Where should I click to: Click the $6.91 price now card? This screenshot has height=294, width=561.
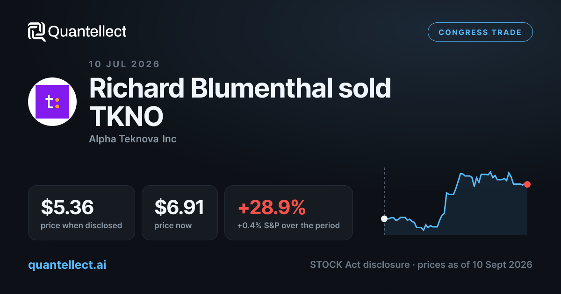click(180, 213)
